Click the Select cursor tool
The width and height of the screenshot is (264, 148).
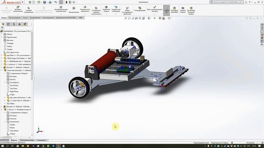[x=61, y=2]
